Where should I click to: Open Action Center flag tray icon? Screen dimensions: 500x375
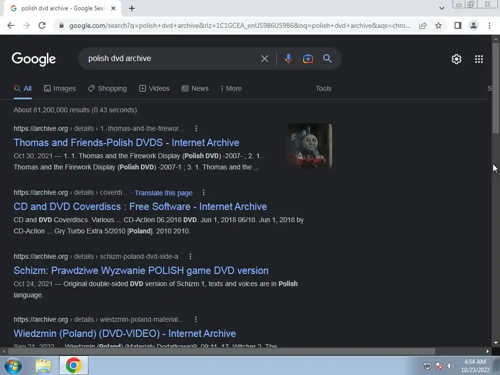(x=439, y=366)
